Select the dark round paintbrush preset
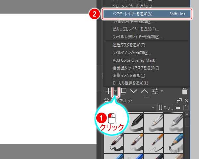 click(x=114, y=143)
